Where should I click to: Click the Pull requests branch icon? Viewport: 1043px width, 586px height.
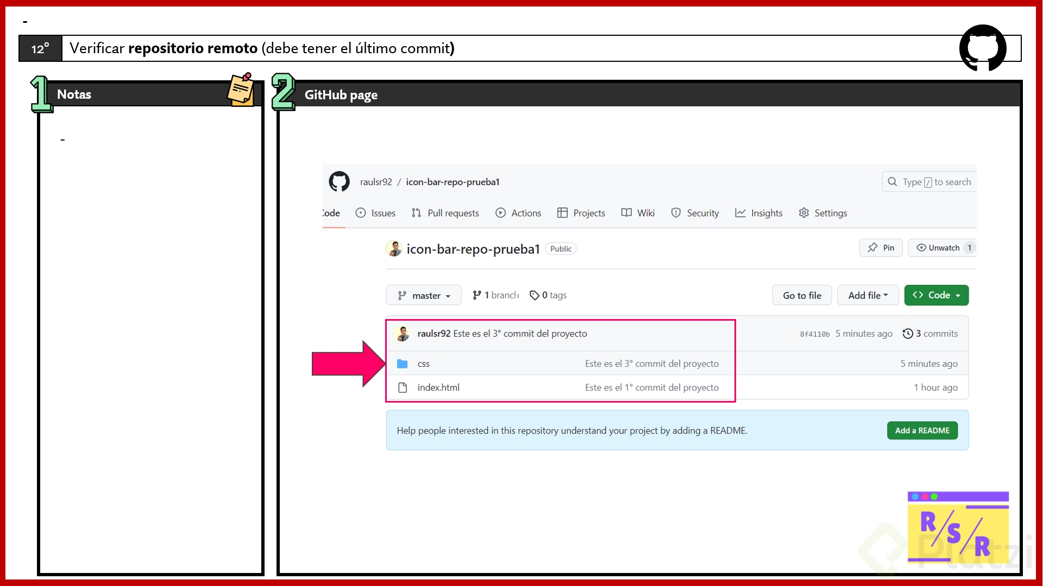(417, 213)
